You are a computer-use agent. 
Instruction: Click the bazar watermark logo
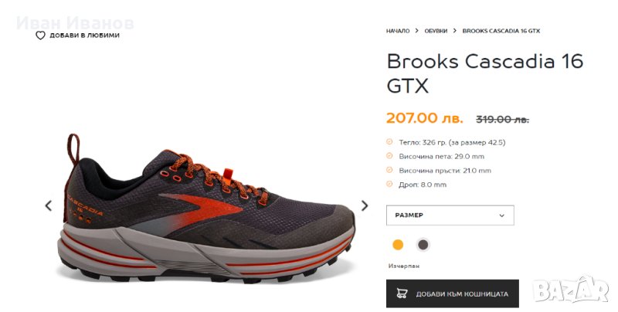point(571,290)
